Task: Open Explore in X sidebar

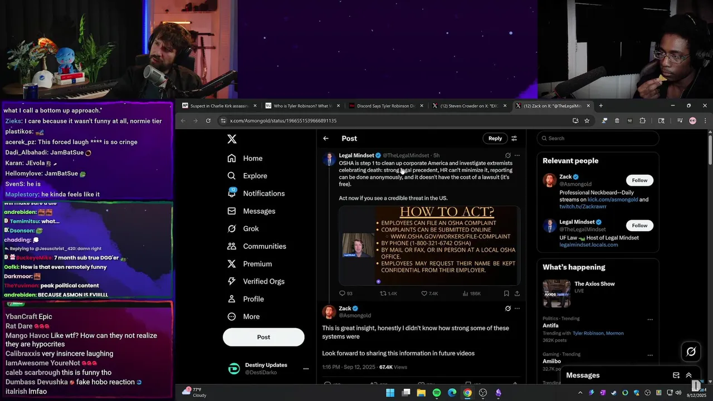Action: pyautogui.click(x=247, y=176)
